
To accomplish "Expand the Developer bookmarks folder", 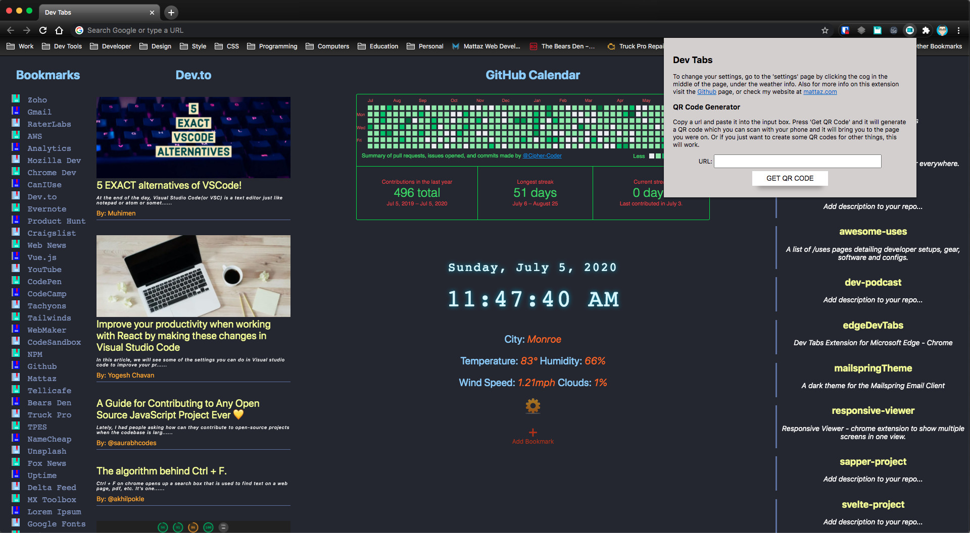I will [x=111, y=46].
